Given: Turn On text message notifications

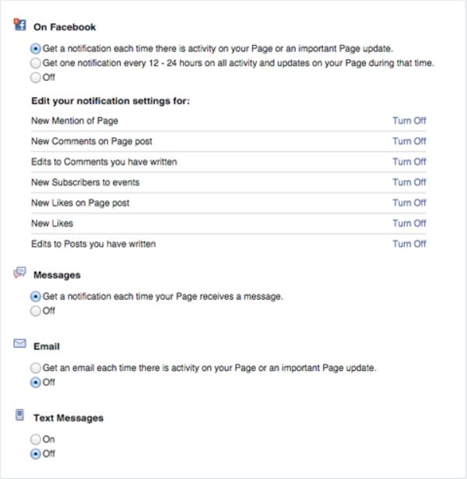Looking at the screenshot, I should [x=36, y=439].
